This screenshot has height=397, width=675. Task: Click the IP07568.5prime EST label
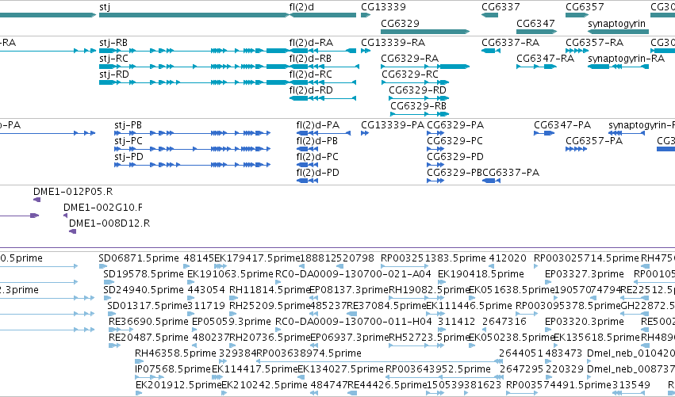click(x=173, y=369)
